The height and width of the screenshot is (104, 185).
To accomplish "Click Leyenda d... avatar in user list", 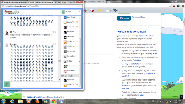I will pos(65,37).
